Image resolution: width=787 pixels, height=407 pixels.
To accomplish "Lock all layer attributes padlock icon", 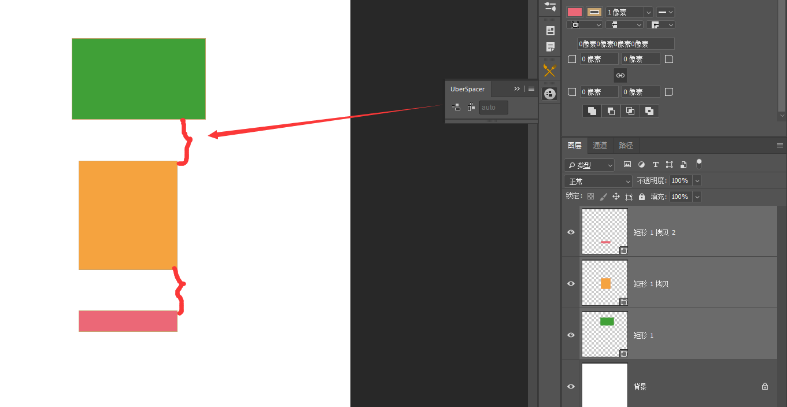I will tap(642, 197).
